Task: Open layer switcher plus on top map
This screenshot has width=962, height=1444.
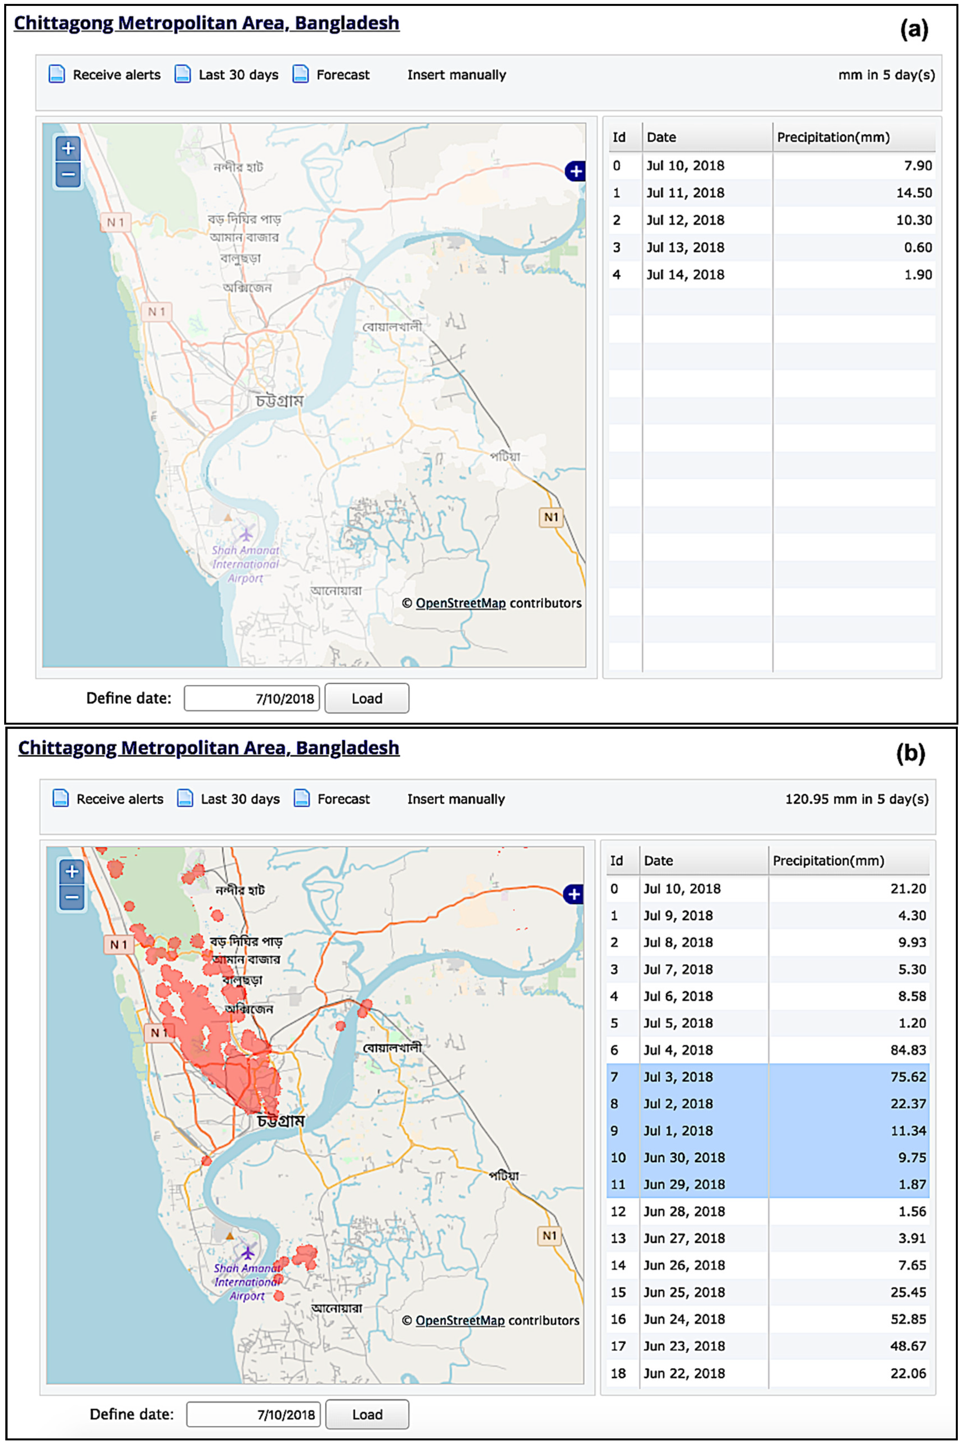Action: [x=575, y=171]
